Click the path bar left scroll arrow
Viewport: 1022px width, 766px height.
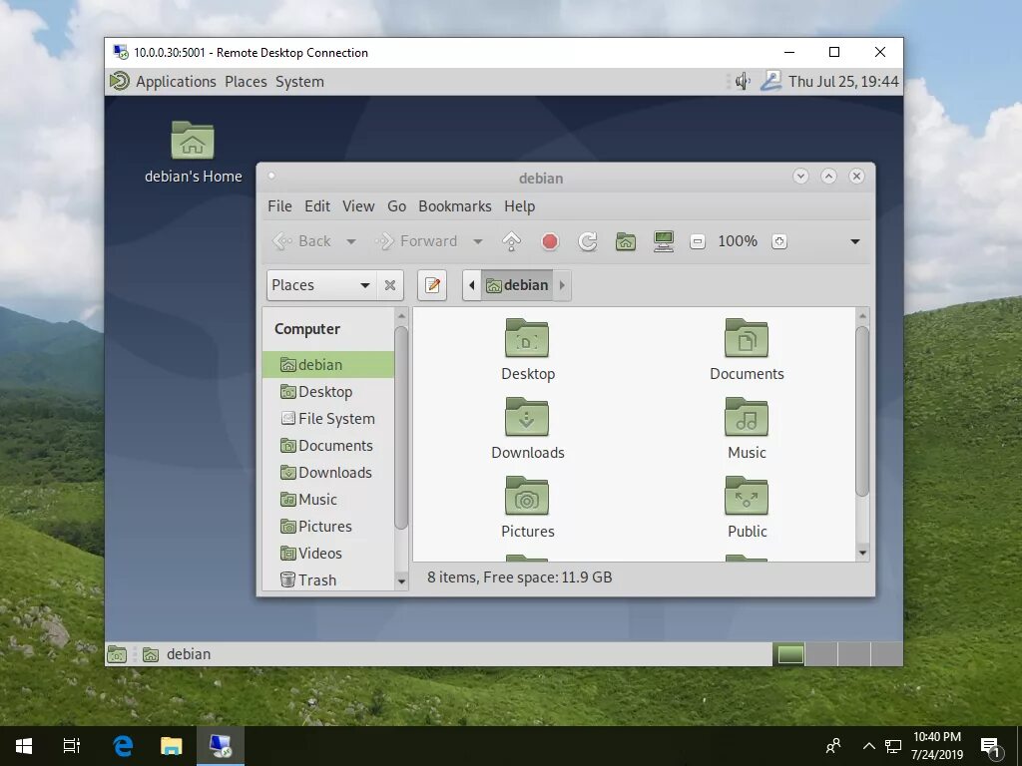point(472,285)
